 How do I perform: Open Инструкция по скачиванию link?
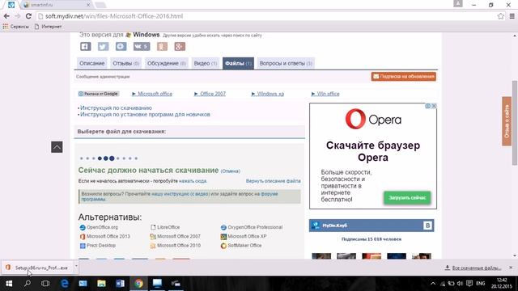point(116,108)
